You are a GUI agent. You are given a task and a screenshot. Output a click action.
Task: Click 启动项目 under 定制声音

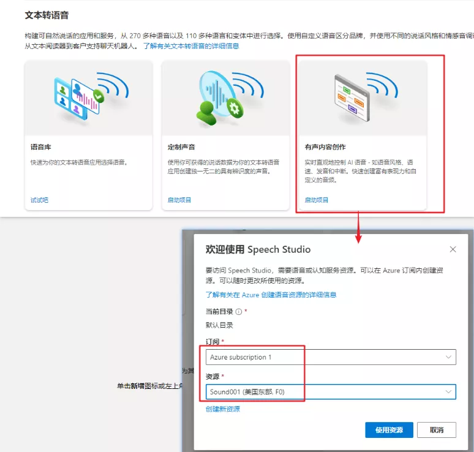pyautogui.click(x=179, y=200)
